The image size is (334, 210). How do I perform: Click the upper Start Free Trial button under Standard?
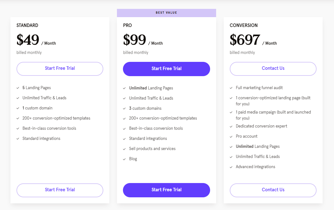click(60, 69)
